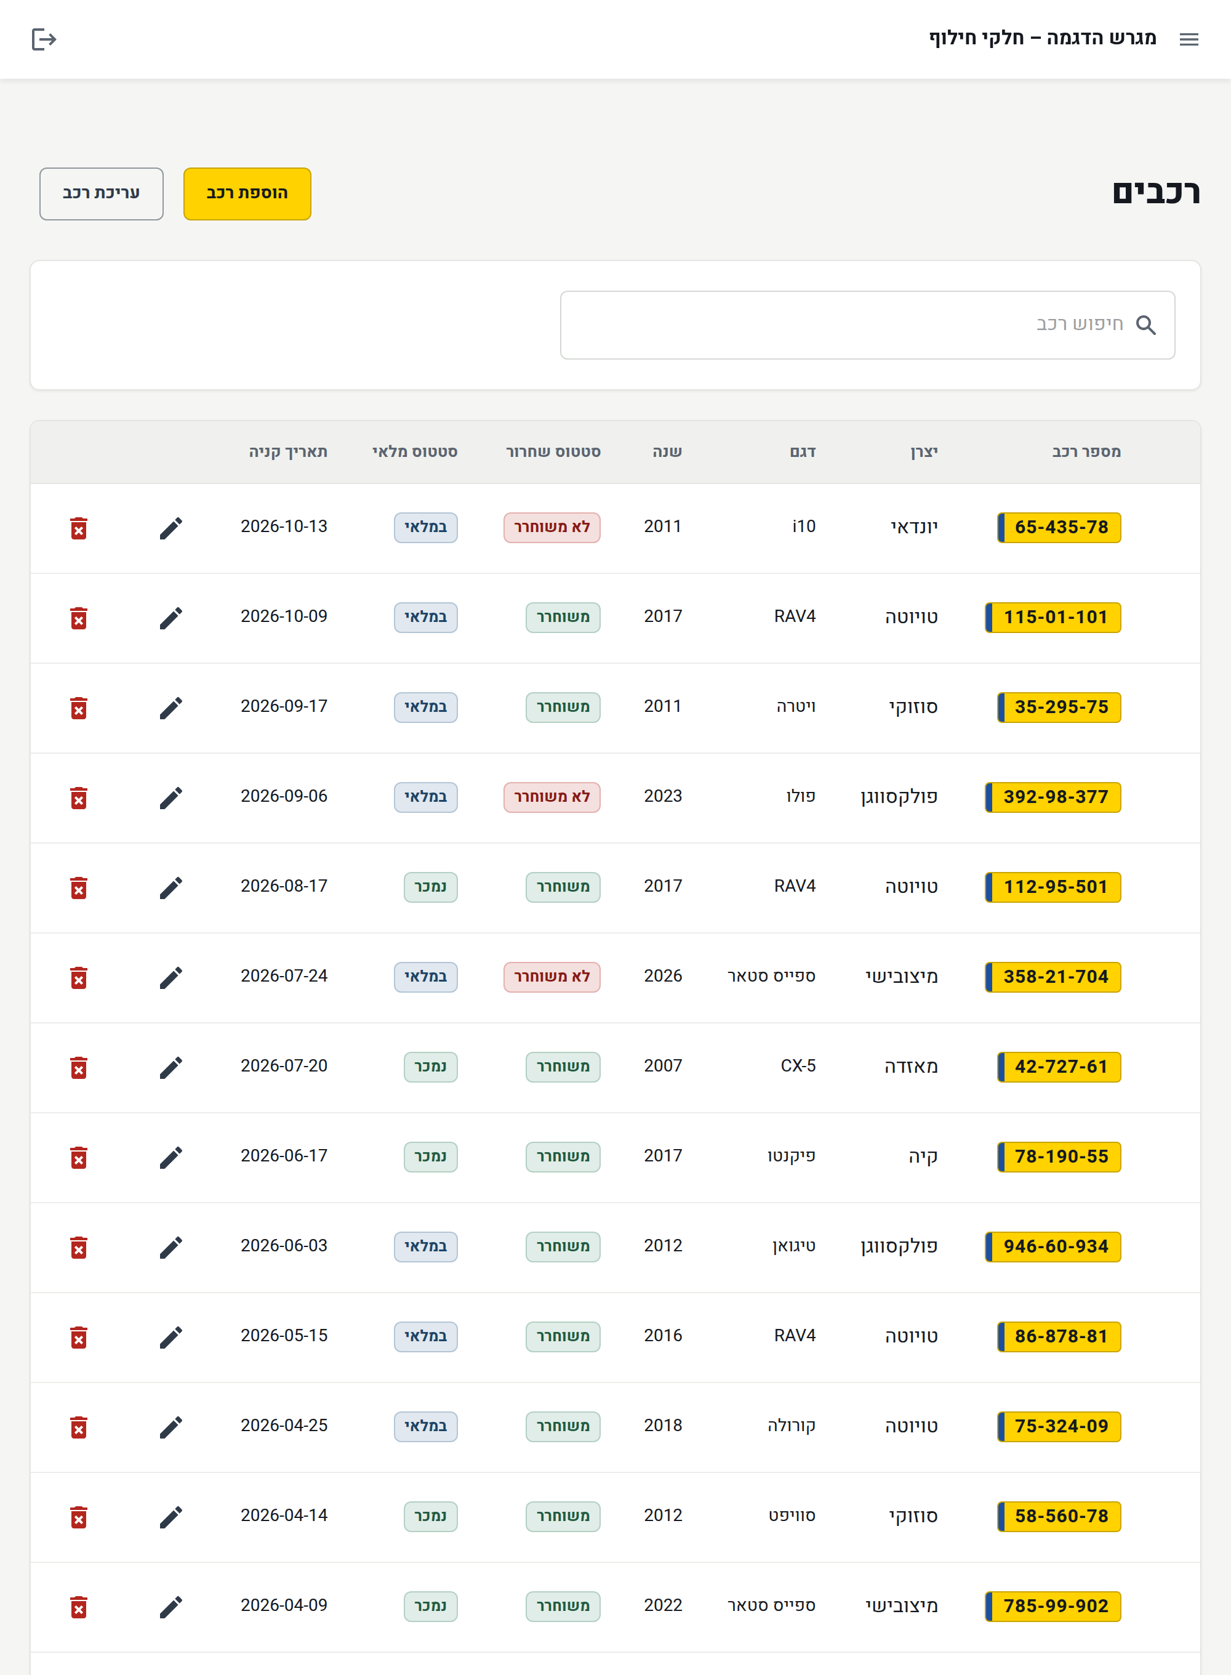Delete vehicle 392-98-377 with trash icon
1231x1675 pixels.
pyautogui.click(x=79, y=797)
